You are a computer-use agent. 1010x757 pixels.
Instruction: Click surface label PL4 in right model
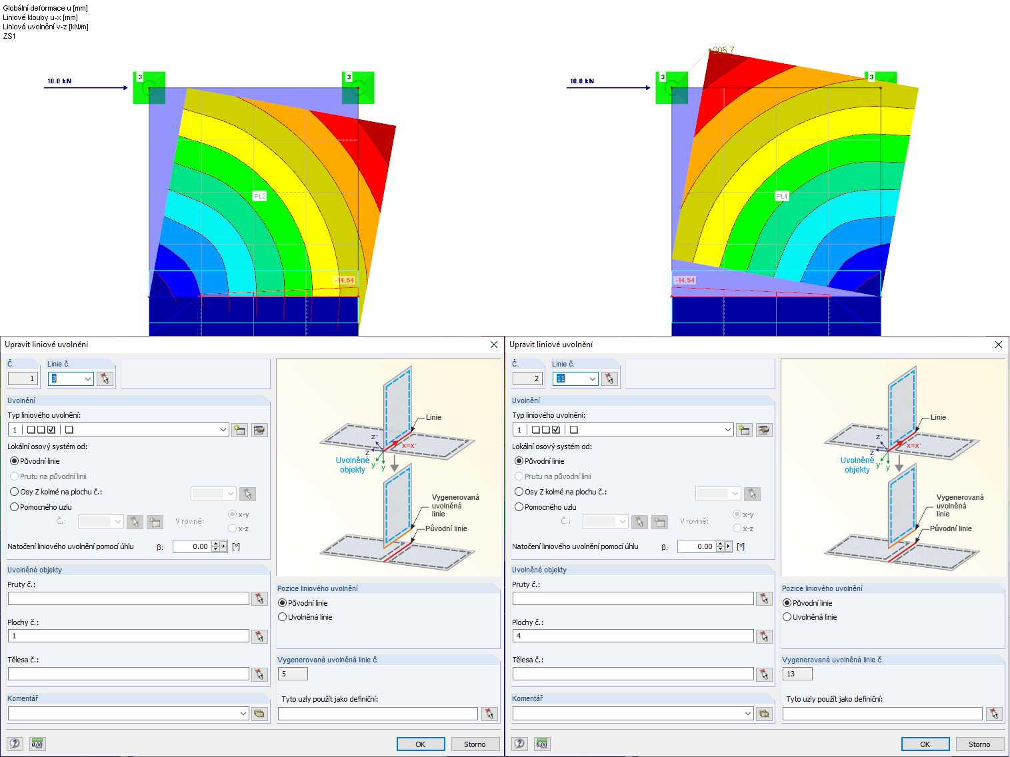pos(782,196)
